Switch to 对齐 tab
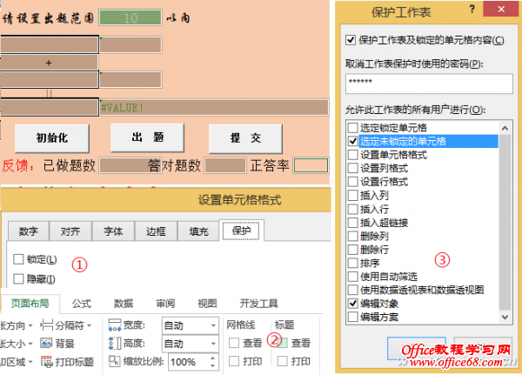Image resolution: width=522 pixels, height=375 pixels. pyautogui.click(x=70, y=231)
